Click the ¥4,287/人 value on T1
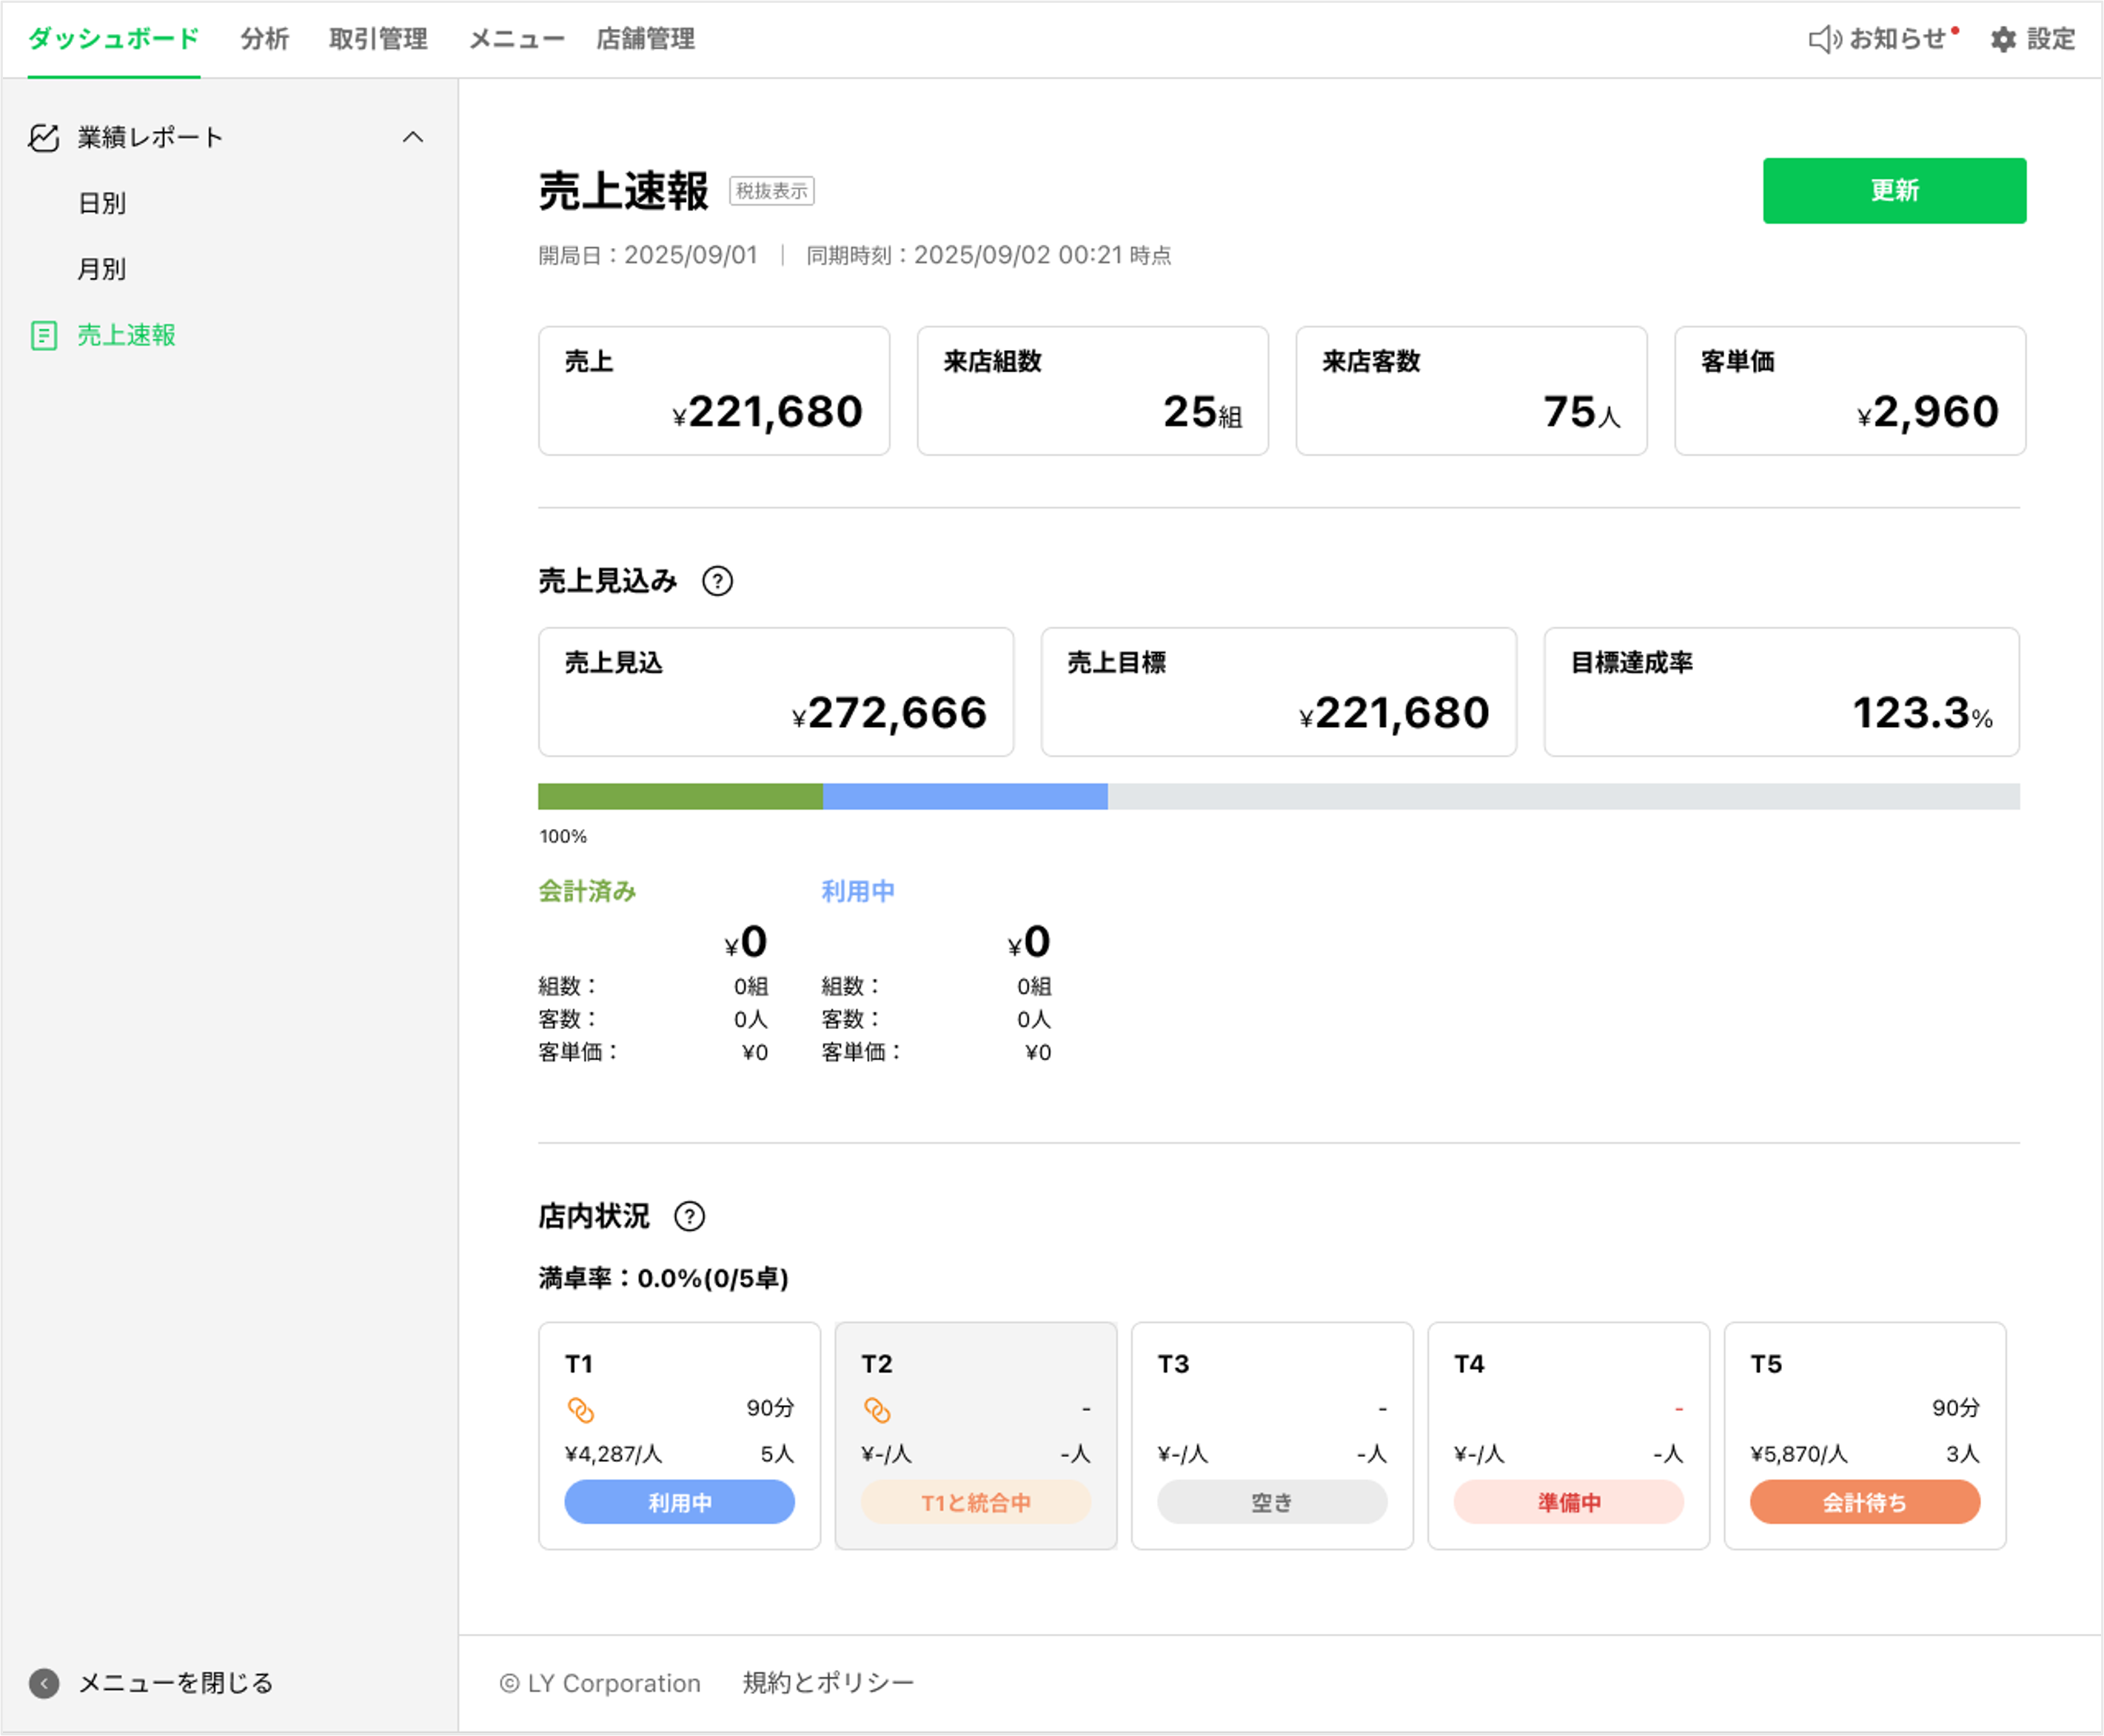The width and height of the screenshot is (2104, 1736). (614, 1454)
